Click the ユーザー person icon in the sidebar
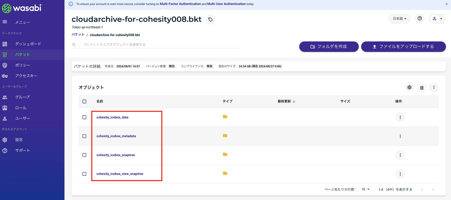 [x=5, y=118]
